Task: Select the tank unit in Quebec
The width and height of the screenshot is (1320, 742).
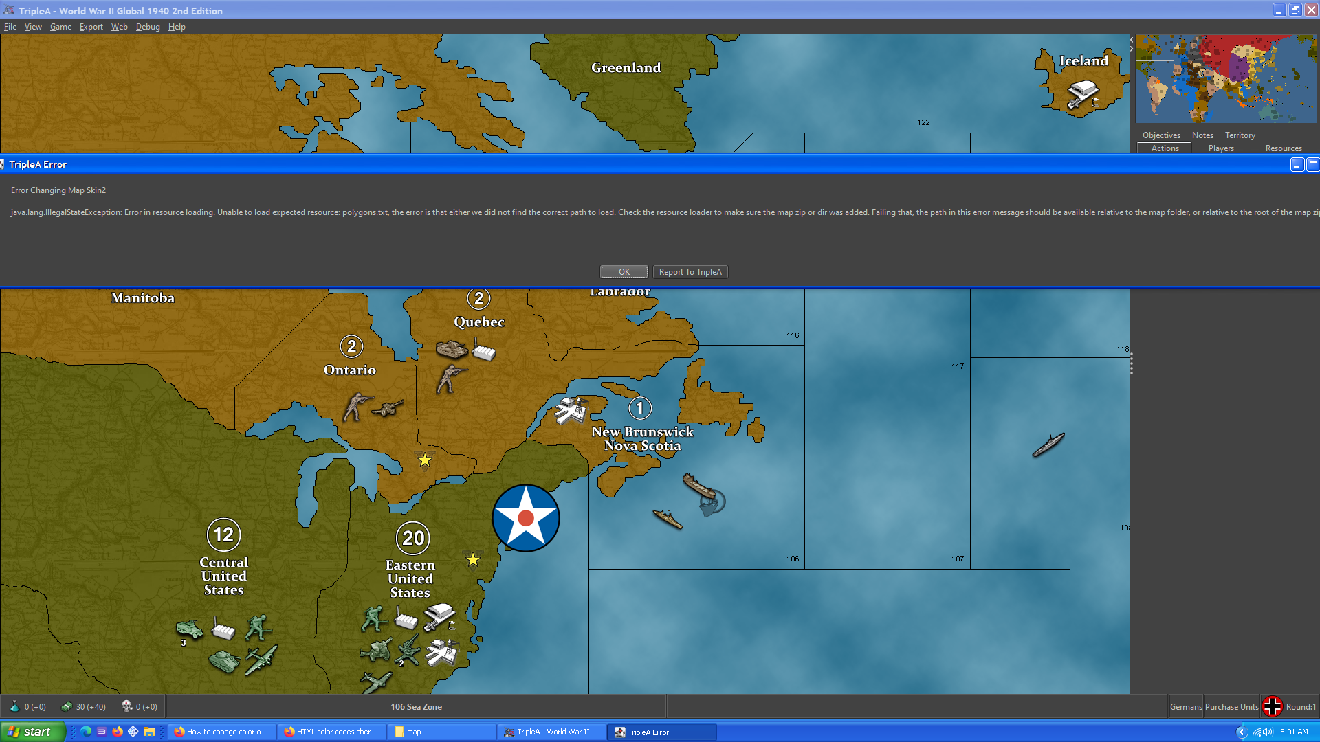Action: 452,350
